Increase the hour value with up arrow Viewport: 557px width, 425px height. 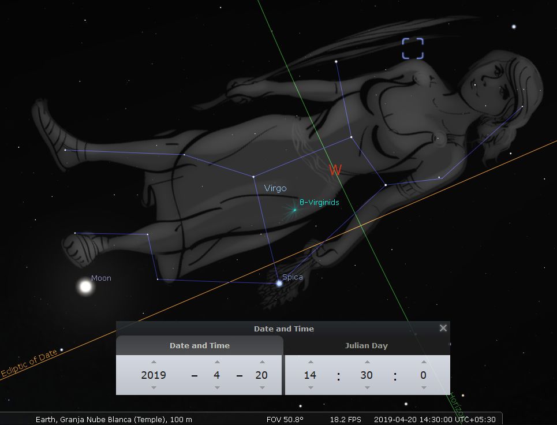pos(311,361)
